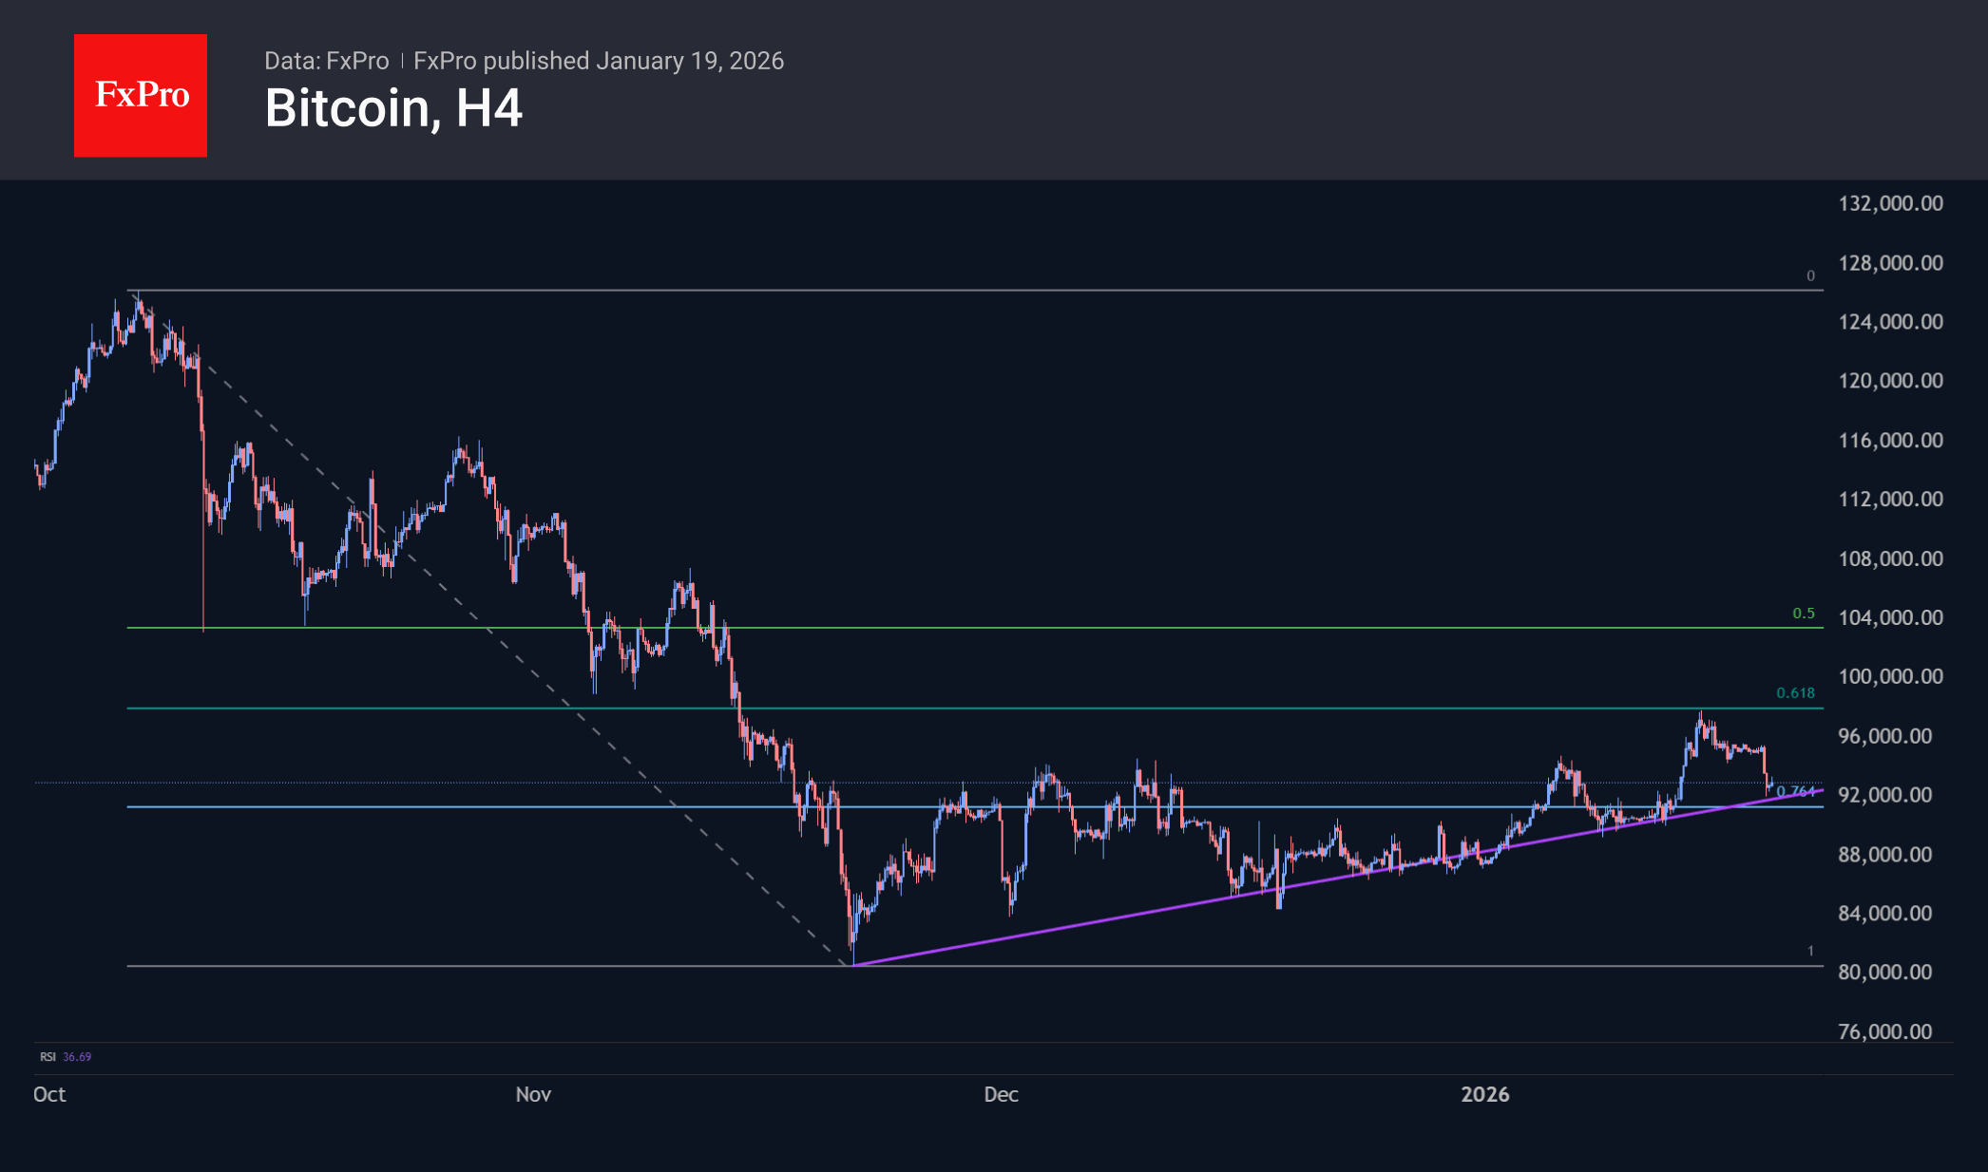Viewport: 1988px width, 1172px height.
Task: Click the 132,000.00 price axis label
Action: pos(1890,203)
